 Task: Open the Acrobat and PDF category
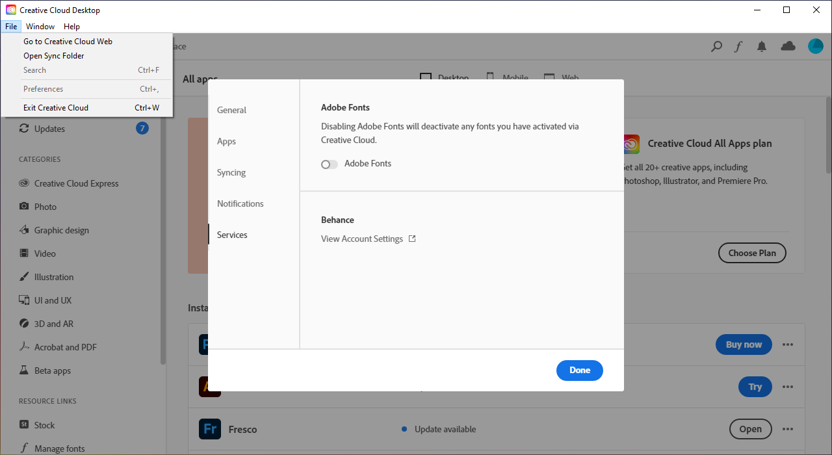pyautogui.click(x=66, y=347)
